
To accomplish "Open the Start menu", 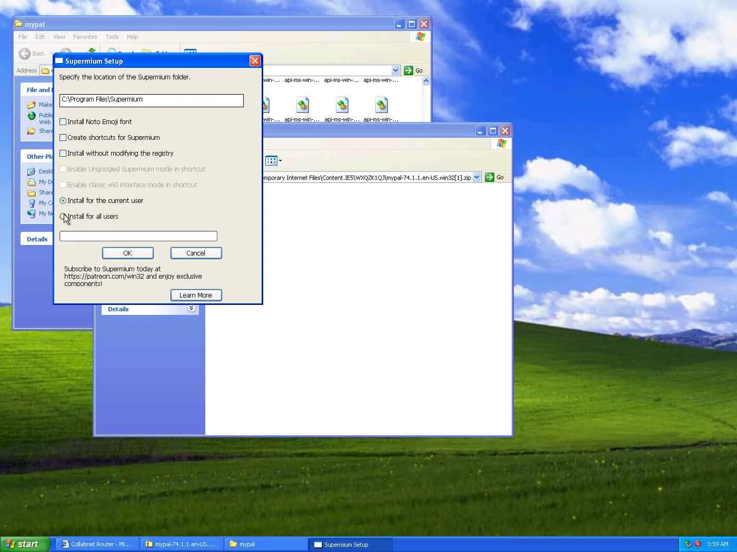I will (25, 544).
